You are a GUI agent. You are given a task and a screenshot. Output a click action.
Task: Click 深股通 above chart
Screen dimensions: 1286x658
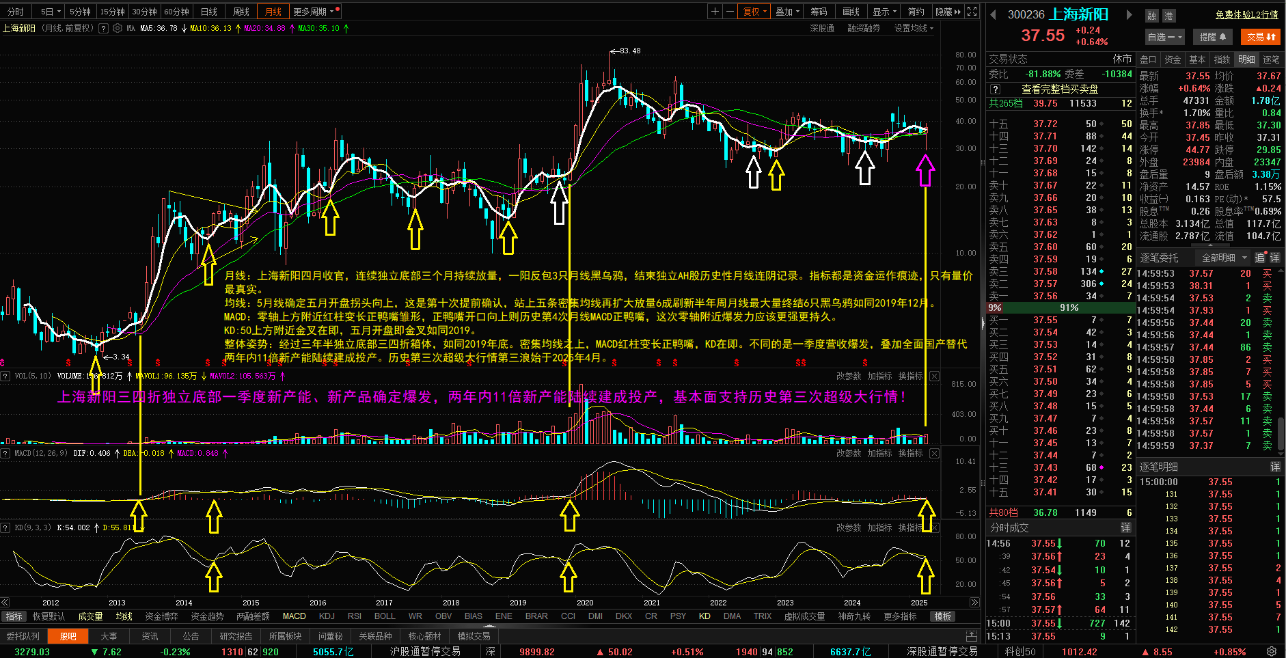pos(822,28)
